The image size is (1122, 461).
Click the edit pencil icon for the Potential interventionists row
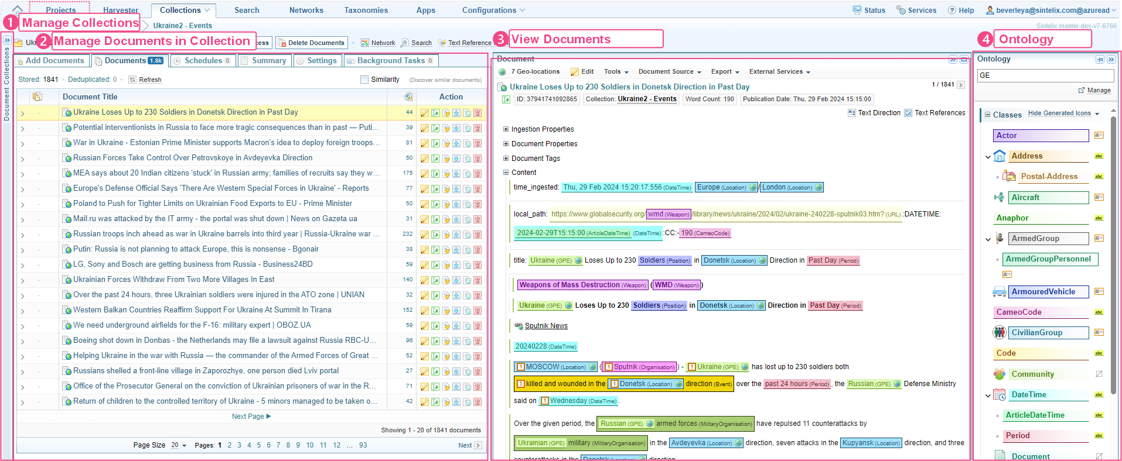coord(425,128)
